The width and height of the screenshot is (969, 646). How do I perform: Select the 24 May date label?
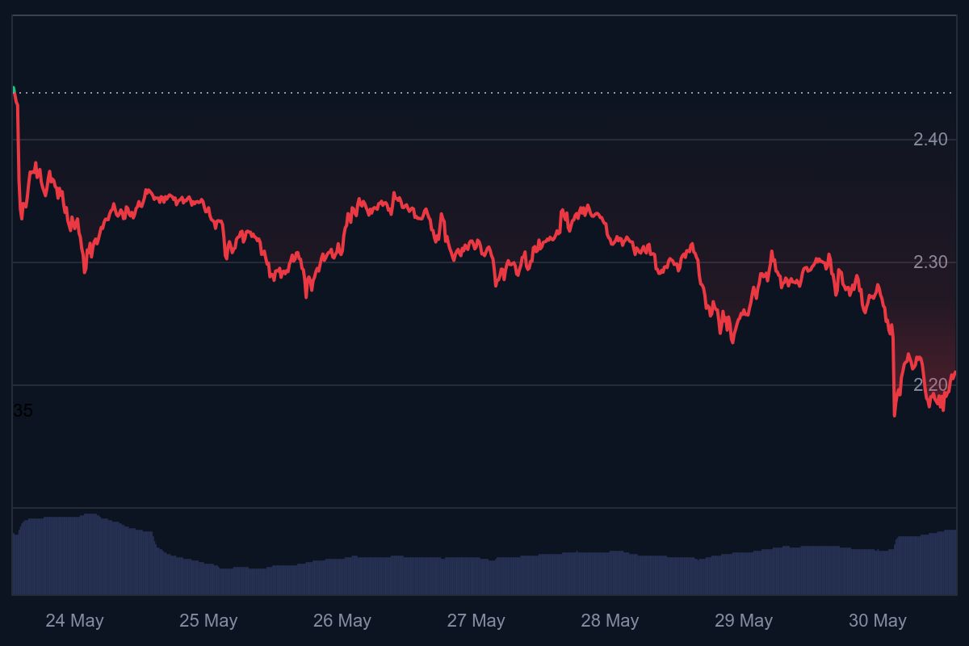(x=74, y=621)
